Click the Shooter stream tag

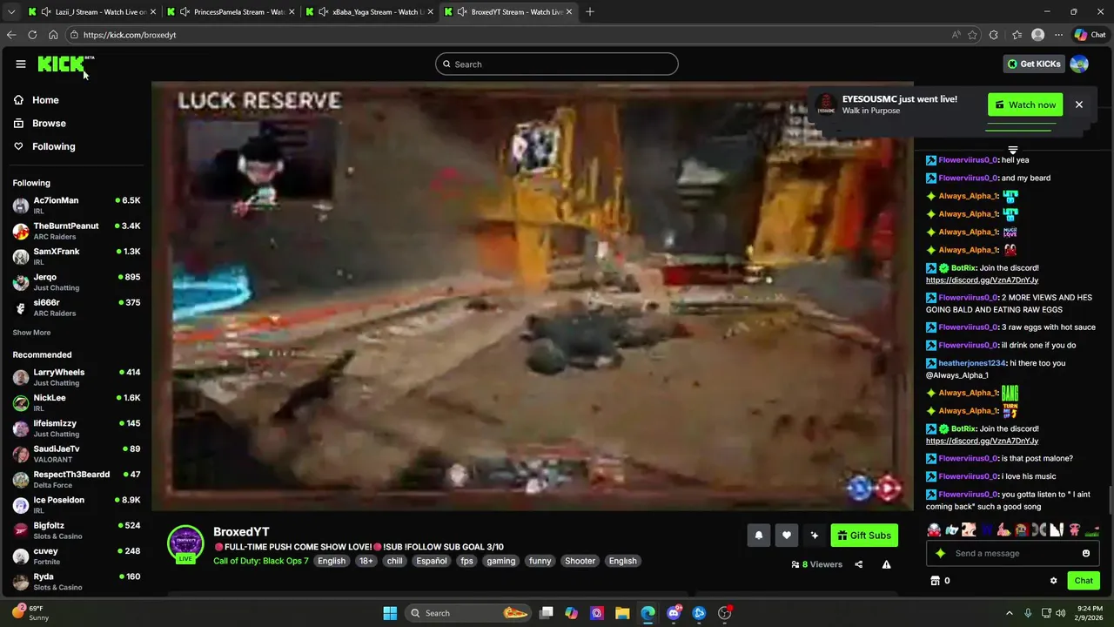coord(580,561)
